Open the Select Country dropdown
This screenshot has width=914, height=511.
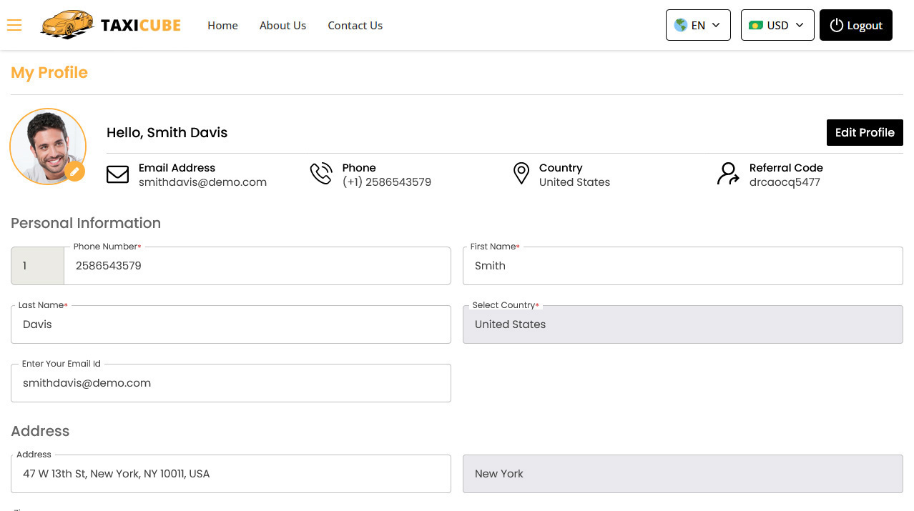(682, 324)
